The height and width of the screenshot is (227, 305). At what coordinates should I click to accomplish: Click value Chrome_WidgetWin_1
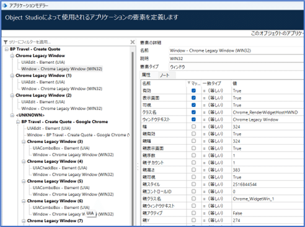click(254, 199)
